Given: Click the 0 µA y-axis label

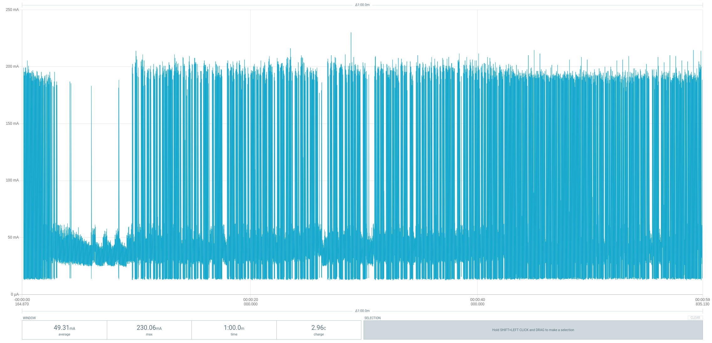Looking at the screenshot, I should pyautogui.click(x=15, y=294).
